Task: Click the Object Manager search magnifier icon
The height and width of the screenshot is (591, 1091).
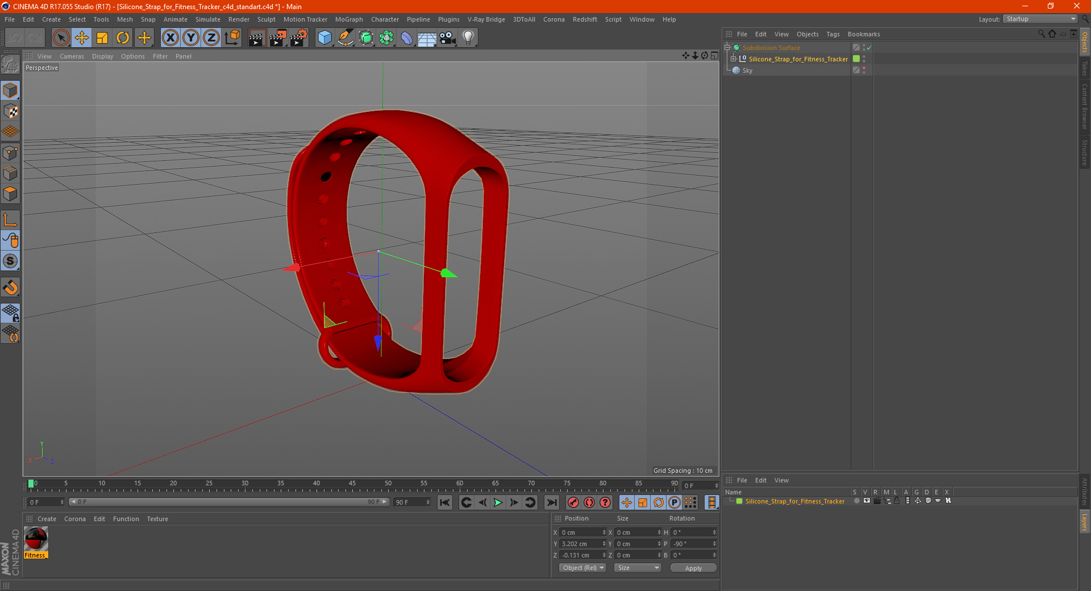Action: 1042,34
